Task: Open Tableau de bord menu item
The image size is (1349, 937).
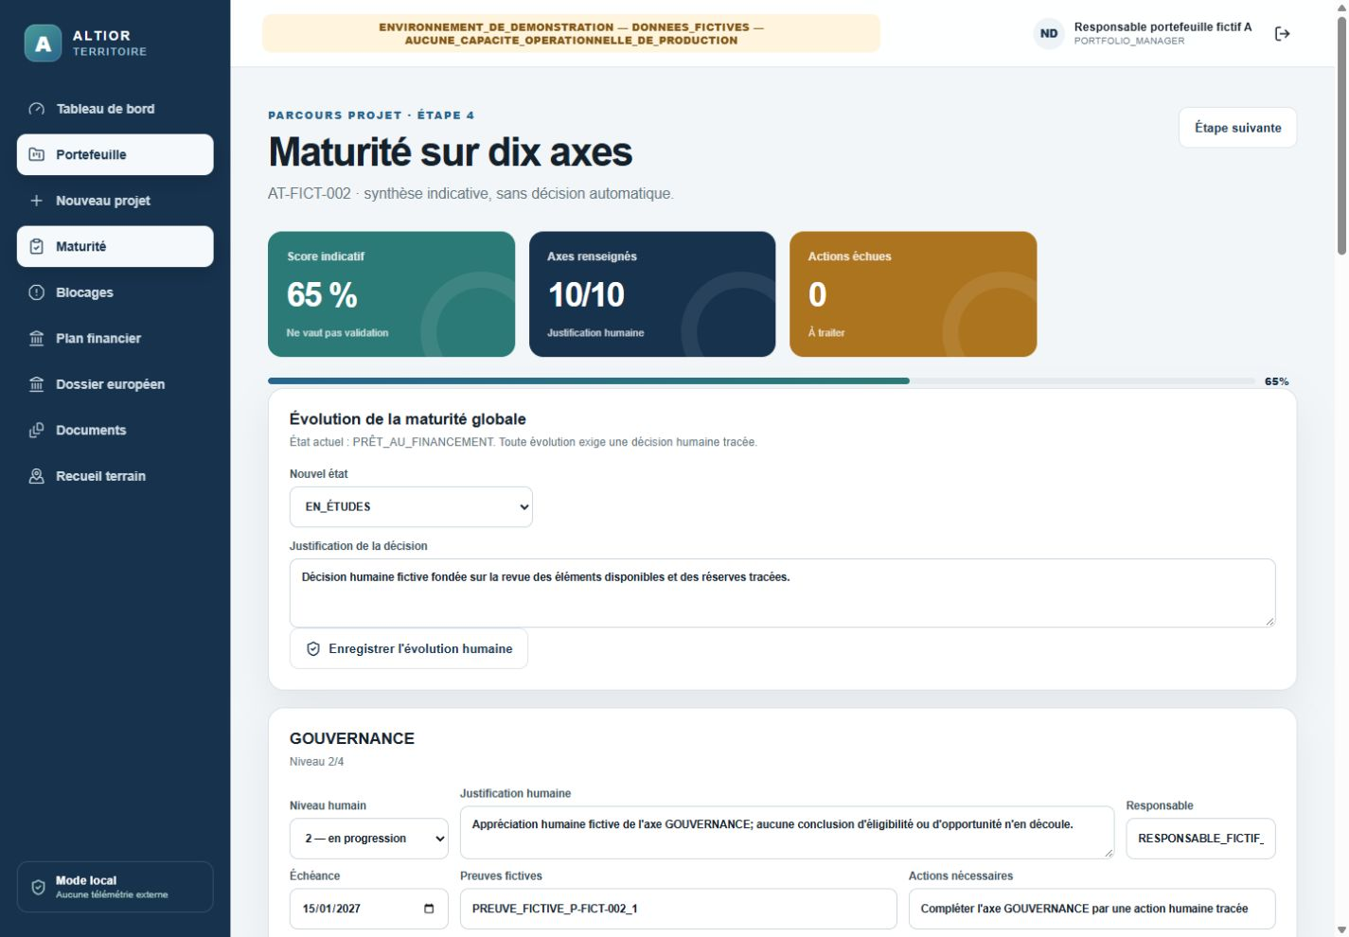Action: [115, 109]
